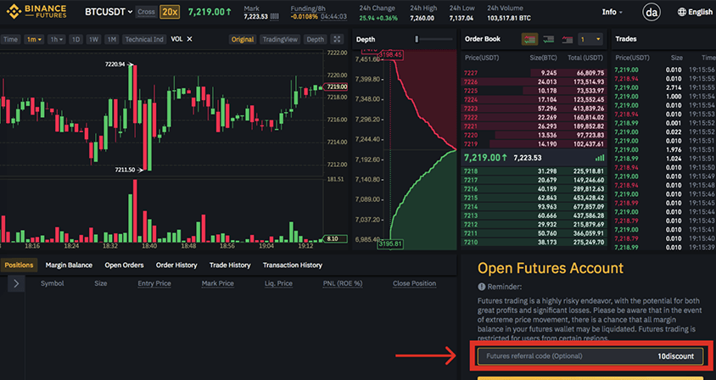Switch chart to TradingView mode
This screenshot has height=380, width=716.
(x=280, y=39)
